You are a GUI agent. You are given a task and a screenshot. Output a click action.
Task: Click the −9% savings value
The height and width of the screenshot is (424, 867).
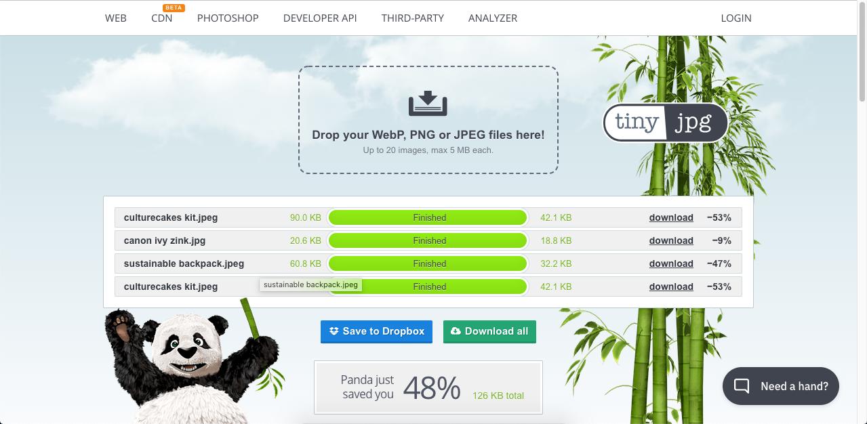click(x=722, y=240)
